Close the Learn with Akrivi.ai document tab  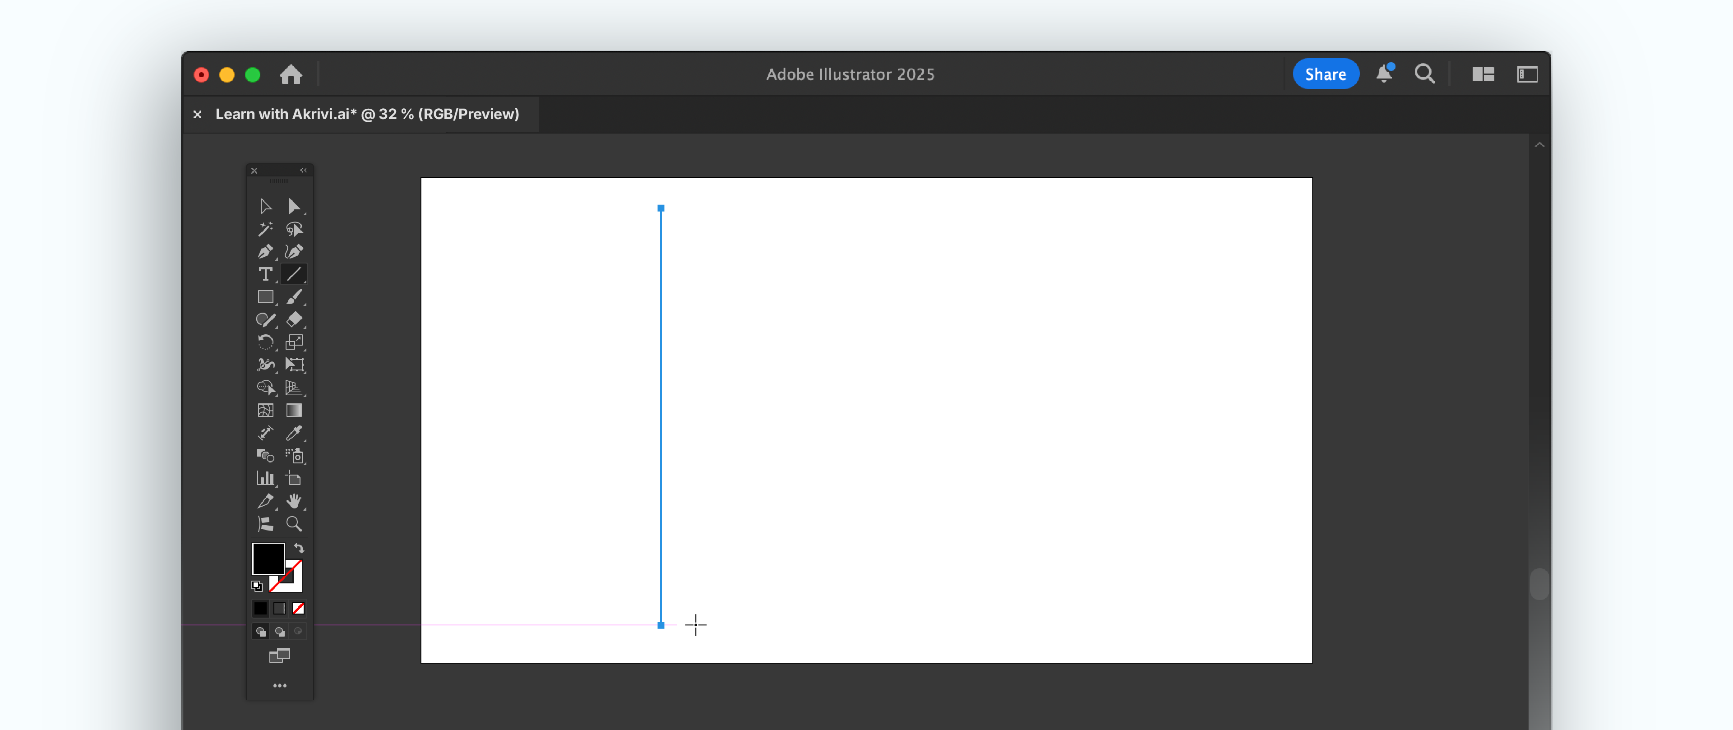(x=197, y=115)
